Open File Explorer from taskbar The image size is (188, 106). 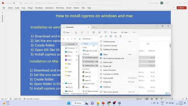coord(98,103)
